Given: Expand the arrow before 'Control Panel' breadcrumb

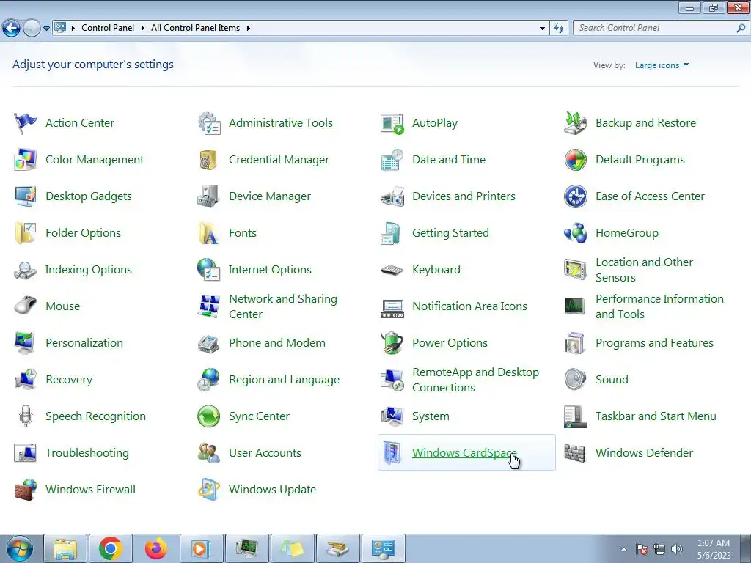Looking at the screenshot, I should (x=73, y=29).
